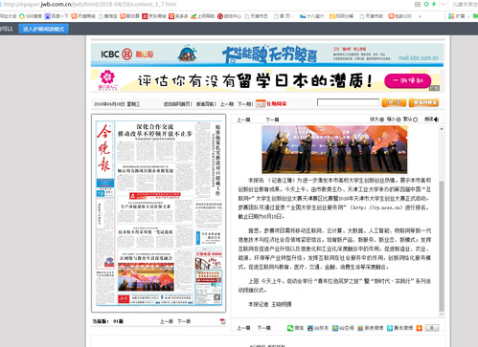
Task: Expand the bookmarks bar overflow chevron
Action: tap(420, 16)
